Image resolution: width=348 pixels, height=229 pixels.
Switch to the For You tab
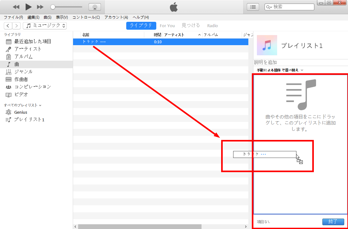[167, 26]
